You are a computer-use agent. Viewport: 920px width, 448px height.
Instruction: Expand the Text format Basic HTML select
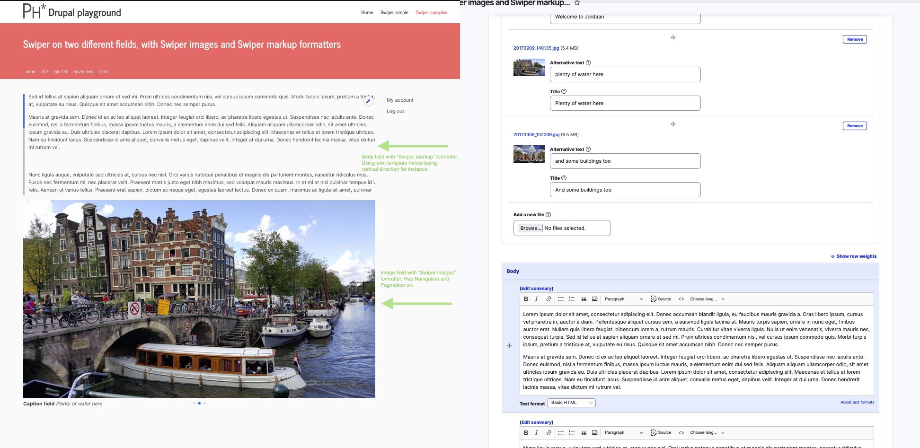571,403
